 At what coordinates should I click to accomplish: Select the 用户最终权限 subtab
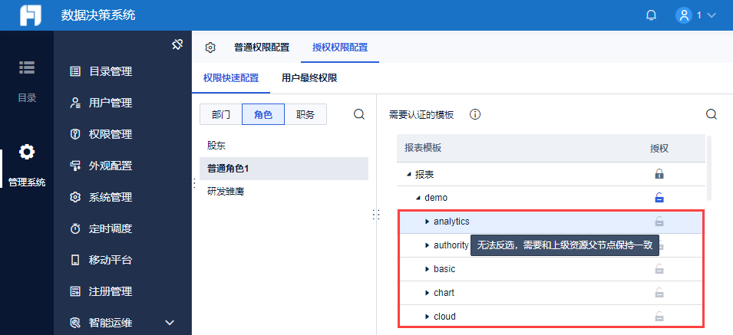click(309, 78)
